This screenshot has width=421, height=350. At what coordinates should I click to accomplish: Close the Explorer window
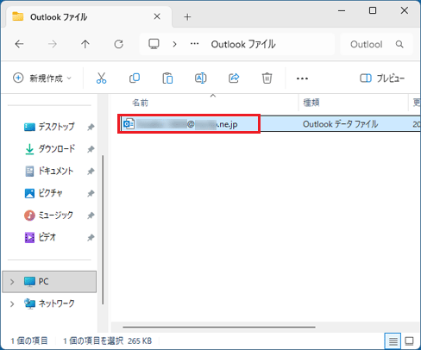tap(405, 10)
